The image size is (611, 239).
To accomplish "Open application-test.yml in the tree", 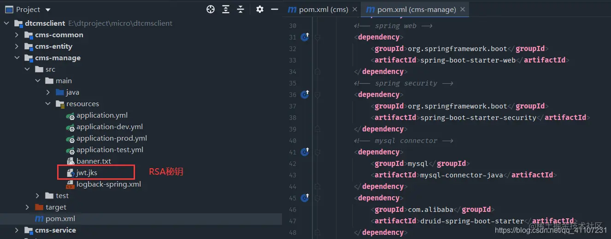I will coord(110,149).
